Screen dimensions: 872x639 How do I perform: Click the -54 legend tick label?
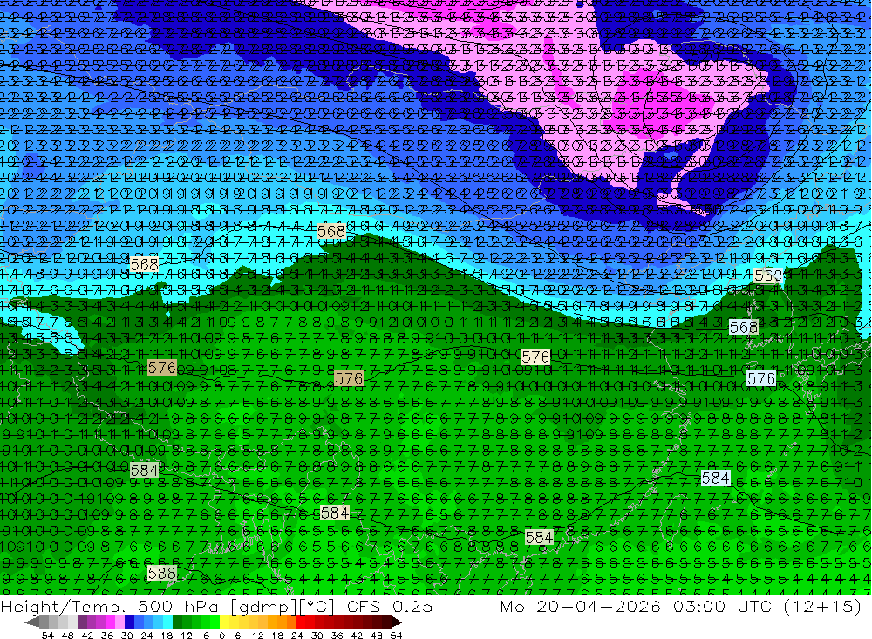44,636
